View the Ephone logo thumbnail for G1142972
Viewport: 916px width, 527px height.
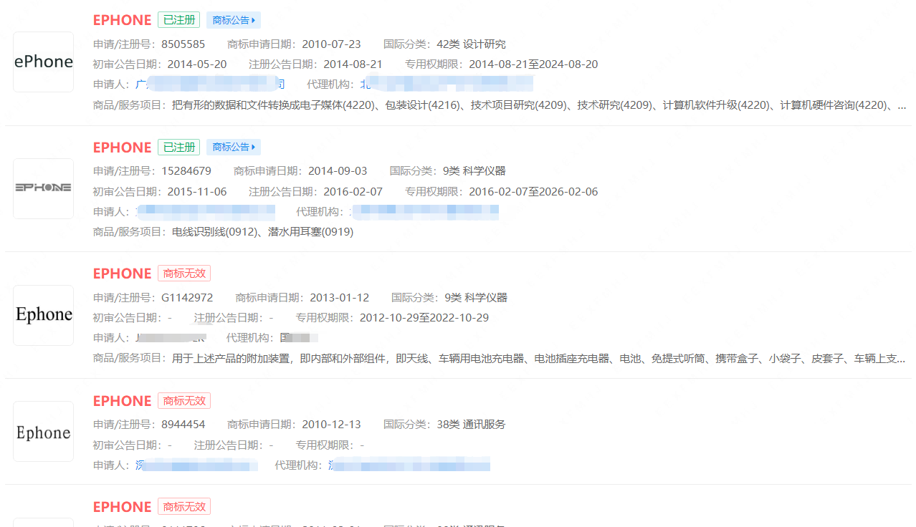[x=44, y=315]
